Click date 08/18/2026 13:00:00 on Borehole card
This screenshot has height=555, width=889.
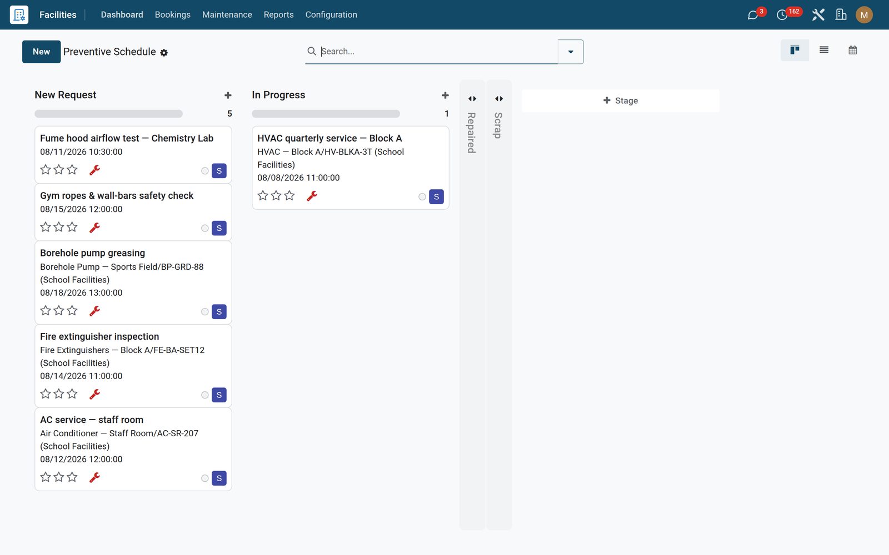81,292
